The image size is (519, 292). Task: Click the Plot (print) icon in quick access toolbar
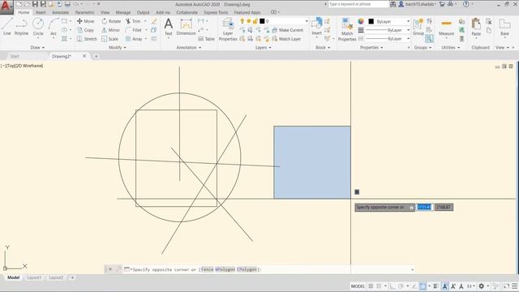pyautogui.click(x=67, y=4)
